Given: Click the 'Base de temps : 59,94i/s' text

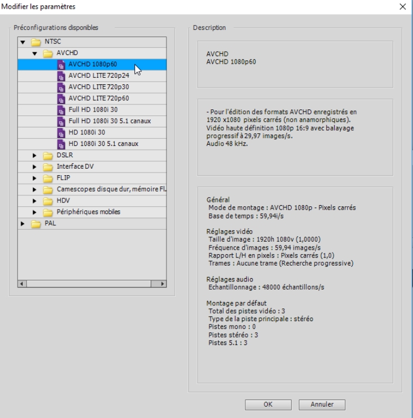Looking at the screenshot, I should tap(246, 216).
